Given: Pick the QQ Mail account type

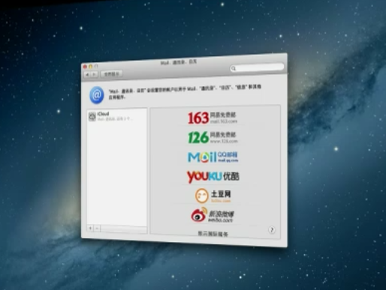Looking at the screenshot, I should click(x=213, y=157).
